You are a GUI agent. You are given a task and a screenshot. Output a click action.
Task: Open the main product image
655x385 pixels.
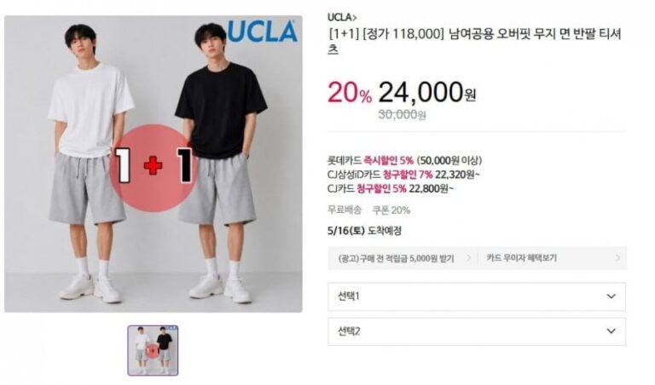(154, 164)
